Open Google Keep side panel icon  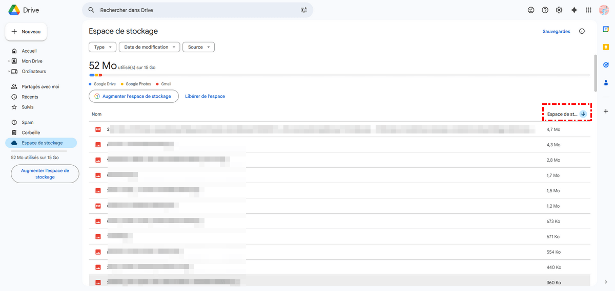pyautogui.click(x=606, y=47)
